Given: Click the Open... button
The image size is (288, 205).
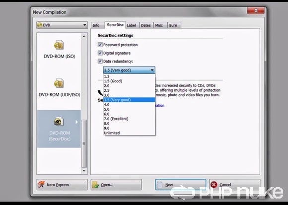Looking at the screenshot, I should pos(116,185).
